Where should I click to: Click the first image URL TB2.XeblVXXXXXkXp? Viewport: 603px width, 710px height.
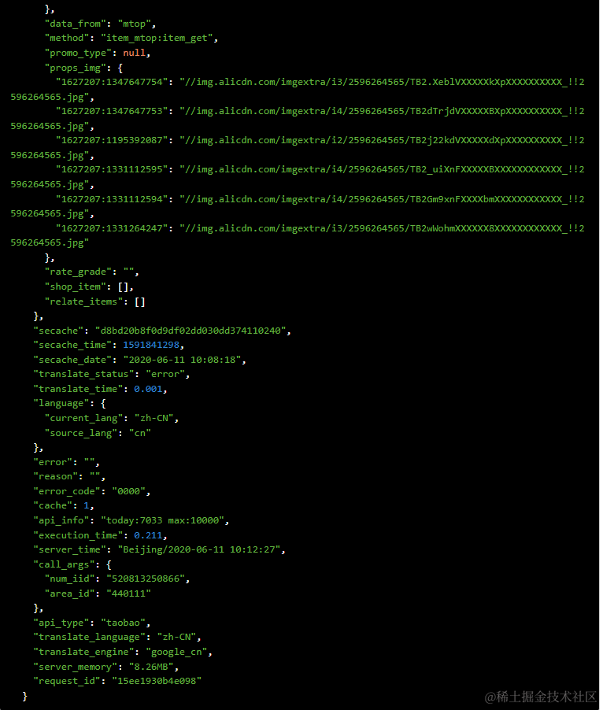point(381,82)
